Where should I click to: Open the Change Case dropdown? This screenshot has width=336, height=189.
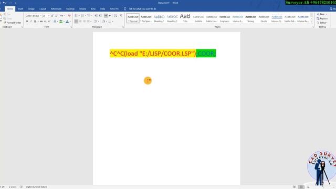(x=62, y=16)
